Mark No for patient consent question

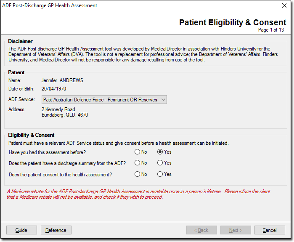[137, 174]
